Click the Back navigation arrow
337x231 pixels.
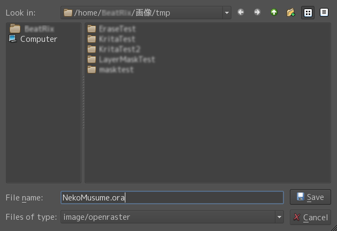coord(241,12)
